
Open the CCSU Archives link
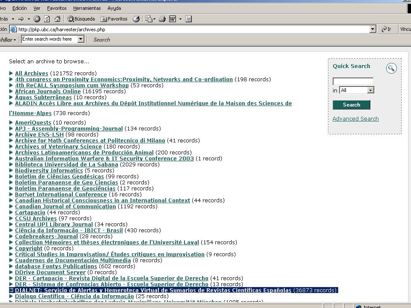tap(36, 219)
